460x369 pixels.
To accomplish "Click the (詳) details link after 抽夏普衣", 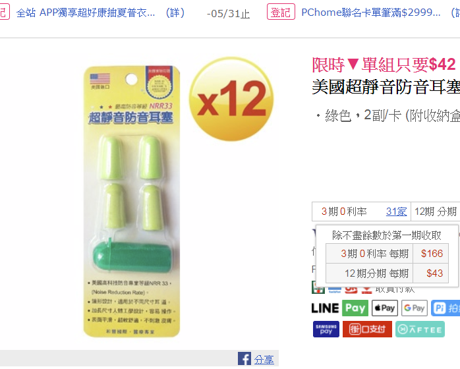I will click(x=175, y=13).
